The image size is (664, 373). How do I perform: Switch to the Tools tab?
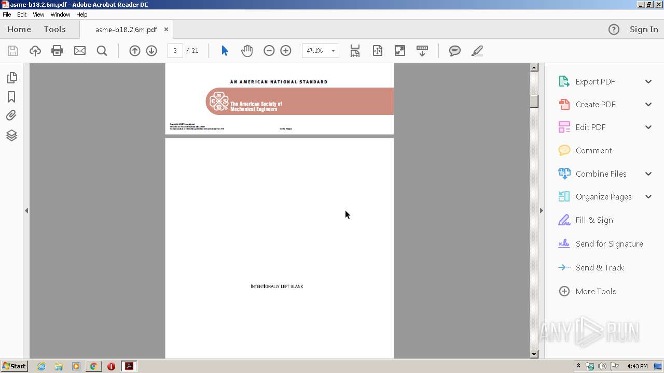coord(54,30)
